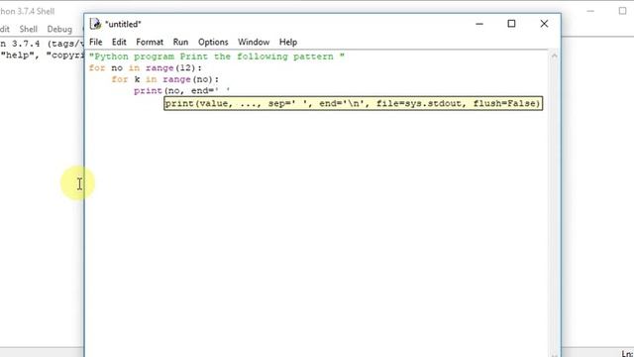Click the '"untitled"' window title text
This screenshot has height=357, width=634.
click(x=123, y=24)
